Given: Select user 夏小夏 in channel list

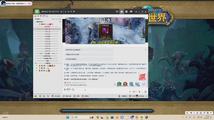Looking at the screenshot, I should (43, 66).
